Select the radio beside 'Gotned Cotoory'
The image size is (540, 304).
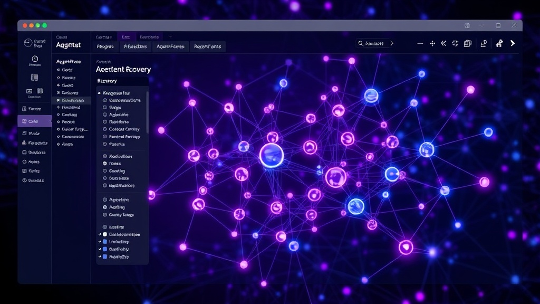(x=105, y=129)
